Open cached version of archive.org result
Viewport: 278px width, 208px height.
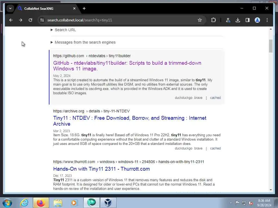point(215,148)
